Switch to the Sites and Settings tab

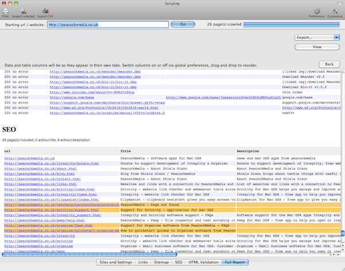pyautogui.click(x=116, y=262)
